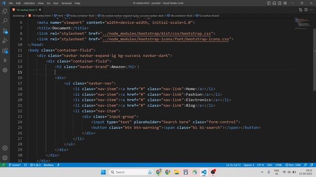316x177 pixels.
Task: Open the Explorer view in activity bar
Action: [x=5, y=11]
